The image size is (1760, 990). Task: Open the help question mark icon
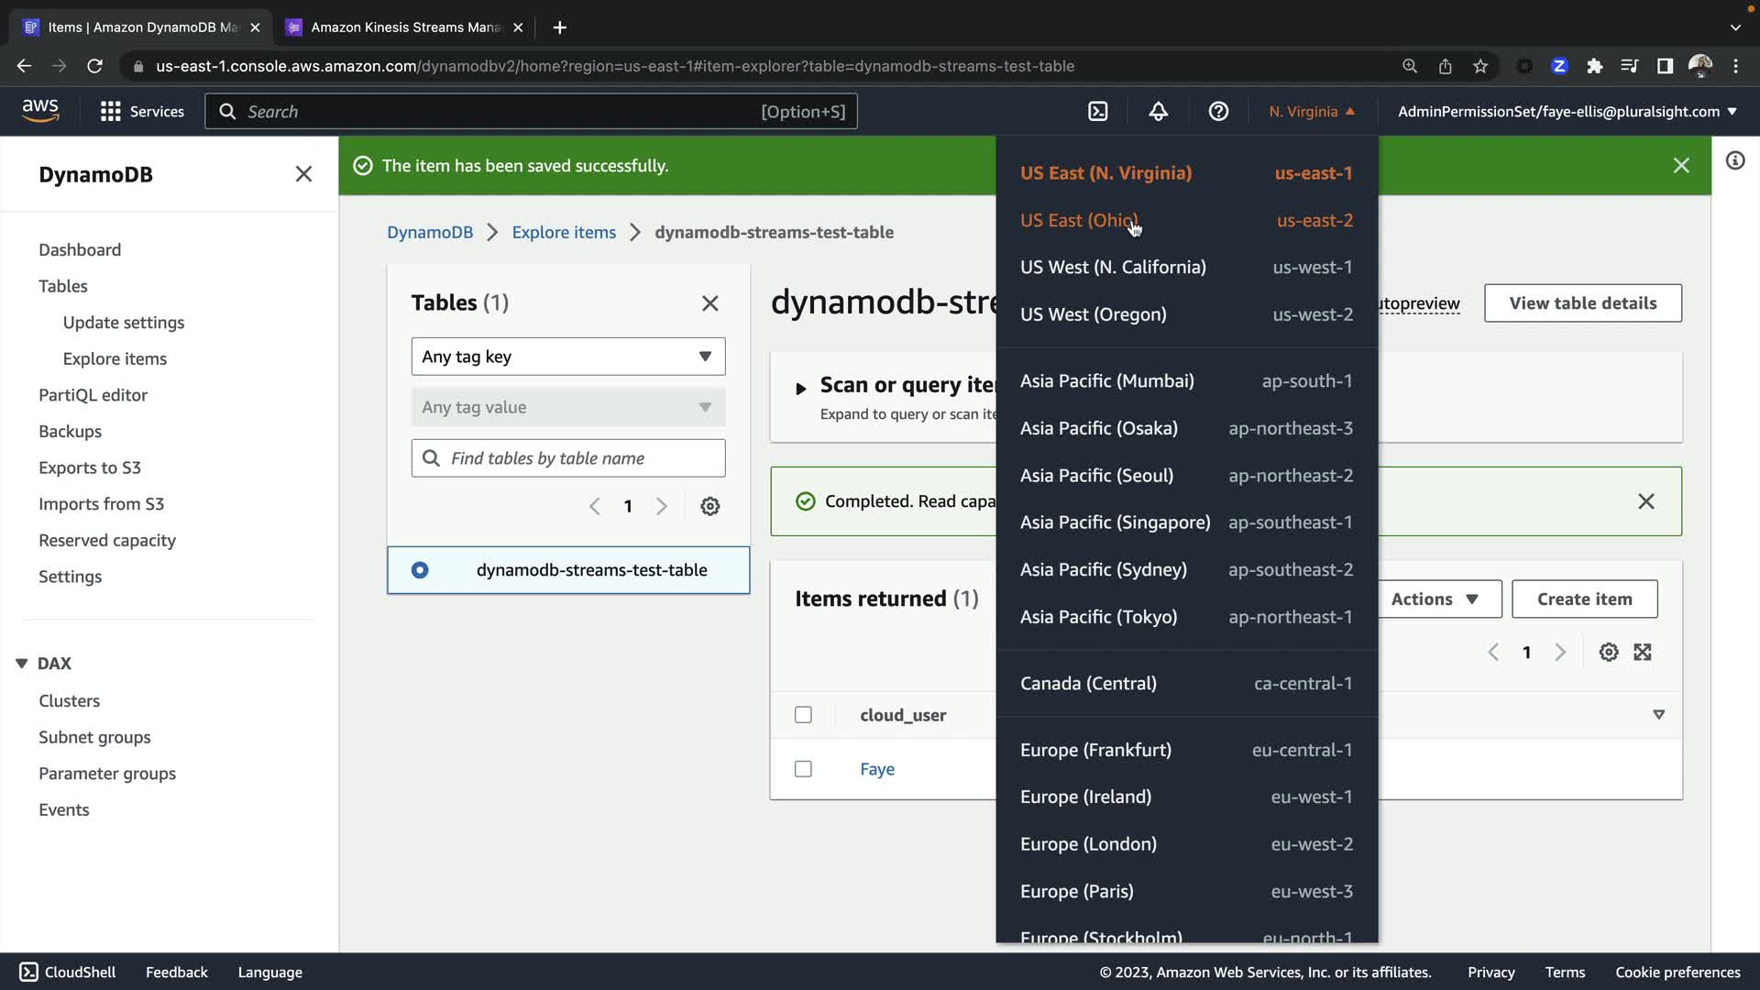pos(1218,112)
